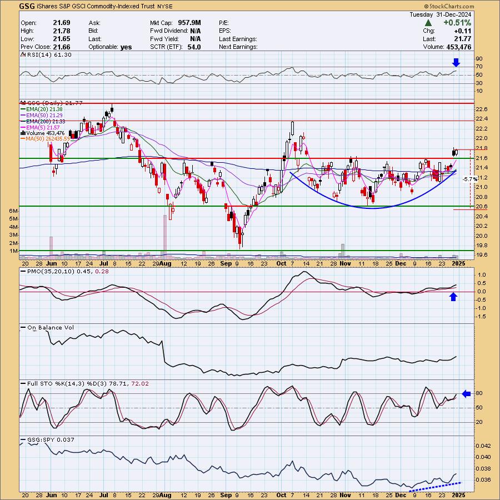Click the 6M volume axis label

click(x=13, y=211)
